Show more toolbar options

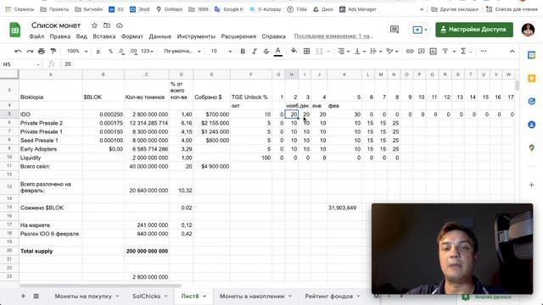[484, 51]
